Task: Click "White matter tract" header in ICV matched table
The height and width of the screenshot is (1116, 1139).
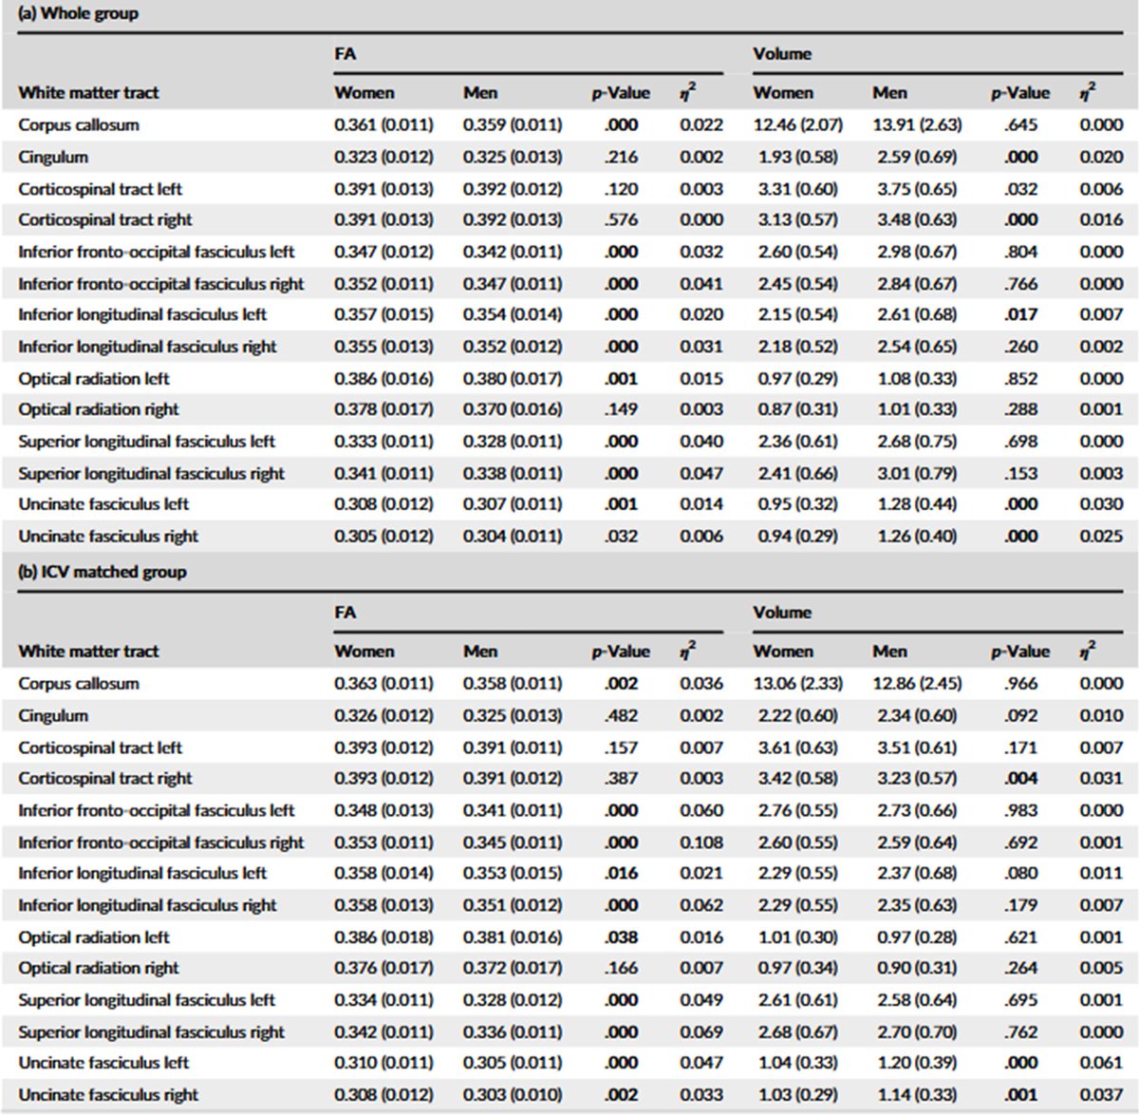Action: [x=88, y=652]
